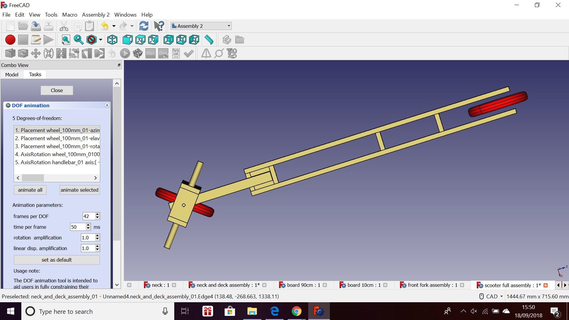The height and width of the screenshot is (320, 569).
Task: Select the Model tab in Combo View
Action: click(12, 74)
